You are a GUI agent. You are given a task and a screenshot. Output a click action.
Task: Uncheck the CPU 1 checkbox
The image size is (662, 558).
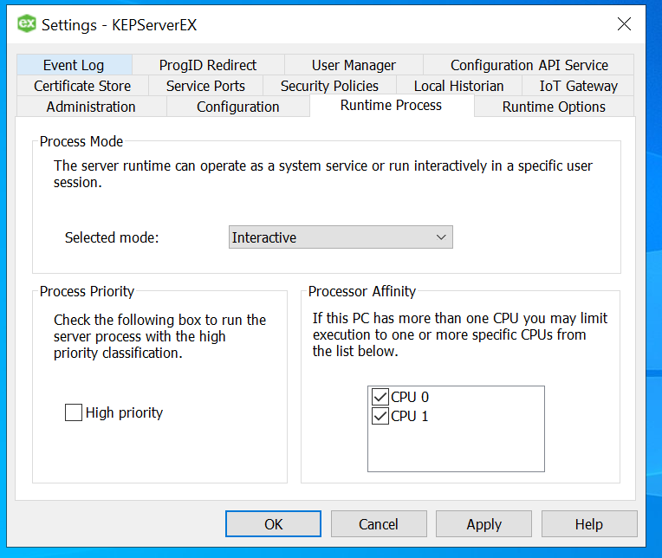click(x=380, y=416)
